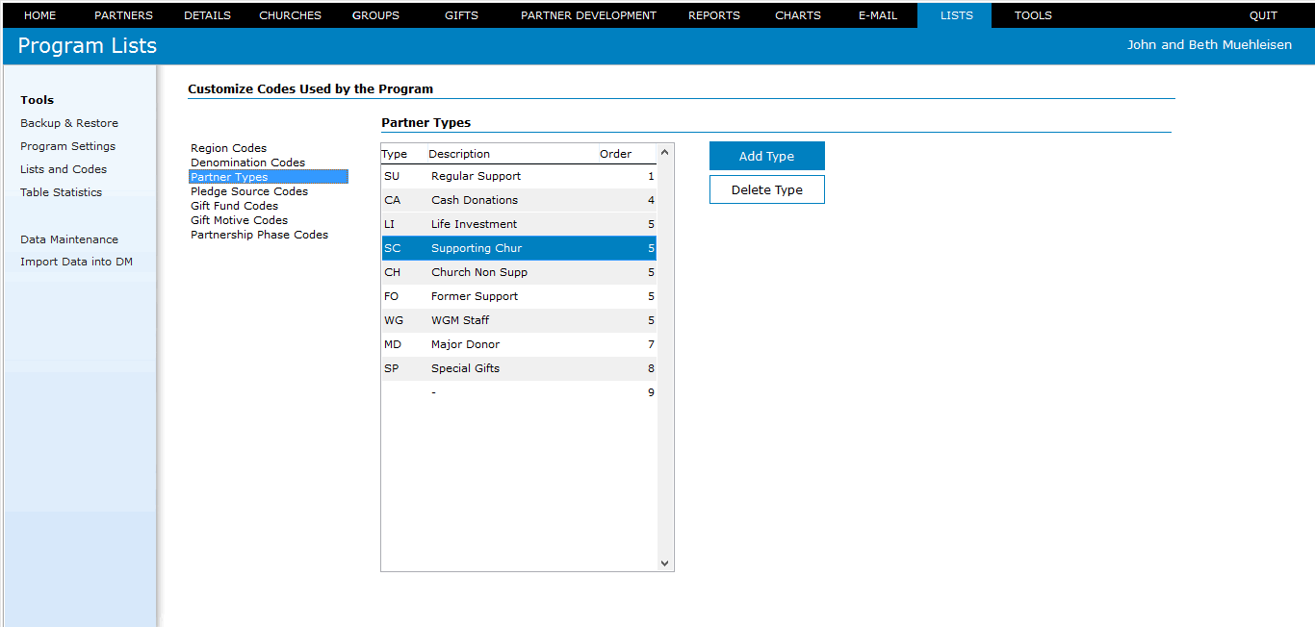Select the WGM Staff row
Screen dimensions: 1315x627
pos(519,320)
